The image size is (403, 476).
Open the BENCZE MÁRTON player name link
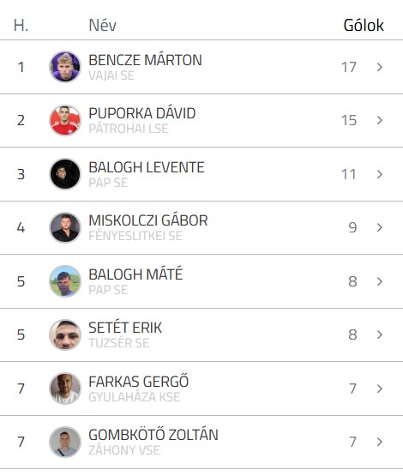point(145,60)
